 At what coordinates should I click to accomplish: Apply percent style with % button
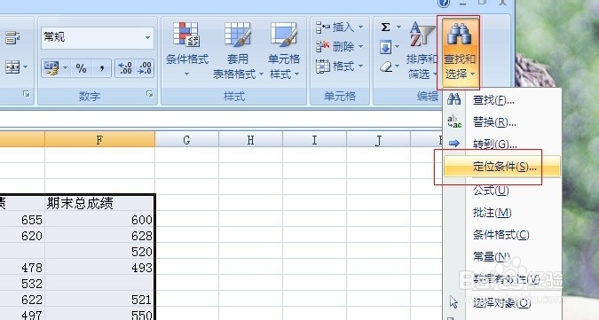tap(81, 68)
